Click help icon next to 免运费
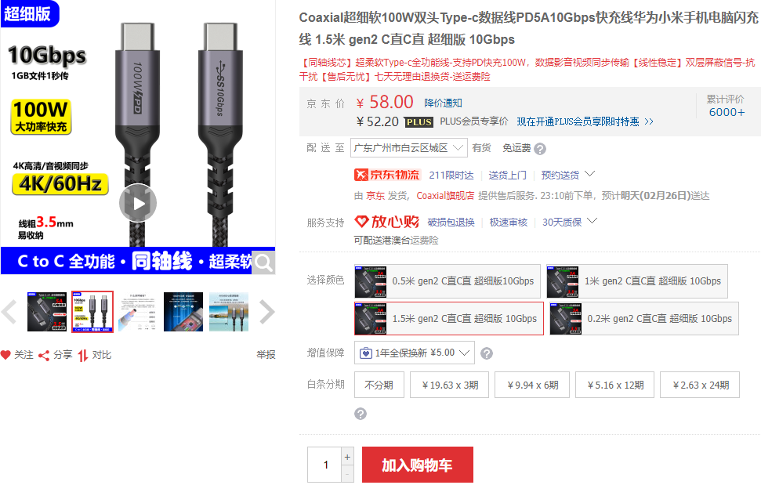761x485 pixels. (x=540, y=149)
